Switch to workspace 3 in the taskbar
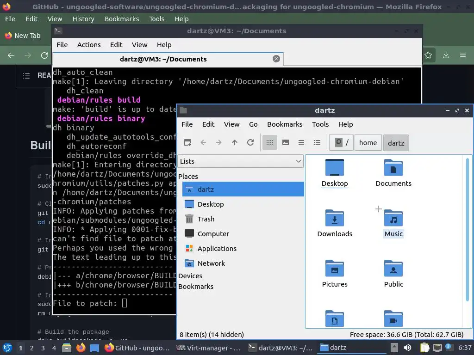474x355 pixels. 43,348
